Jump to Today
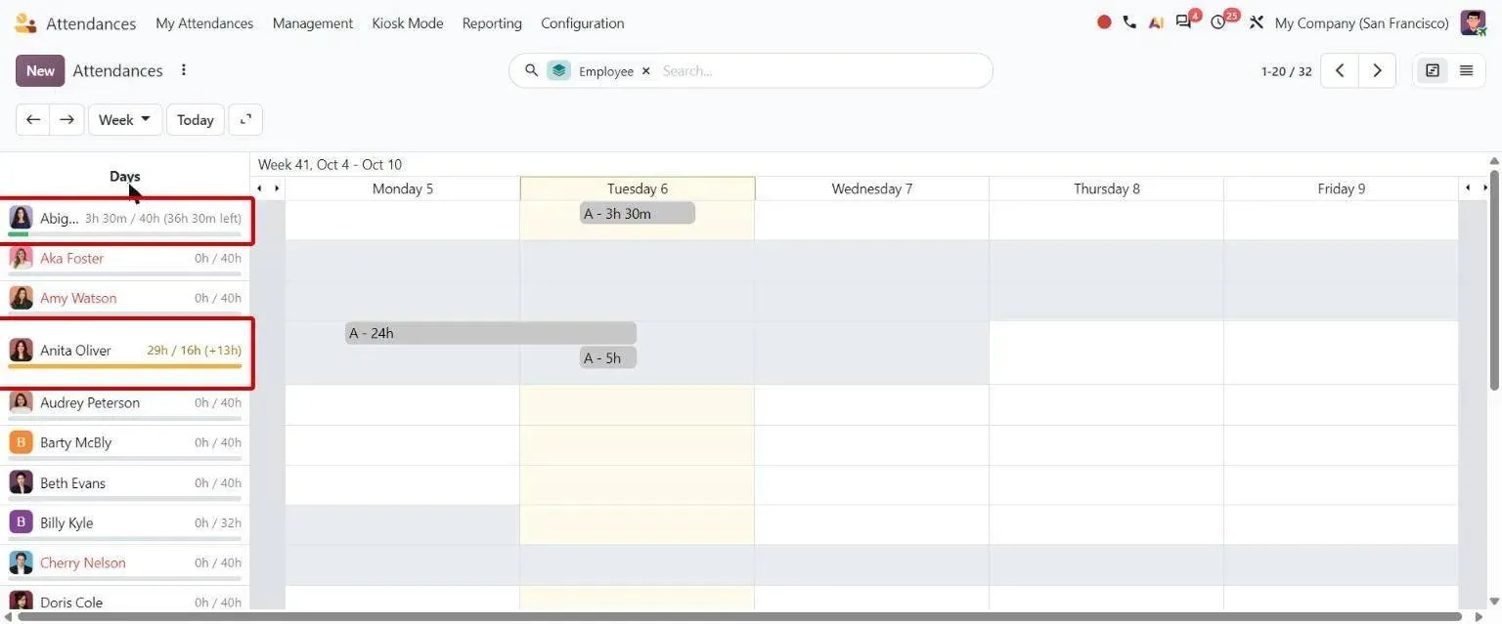The image size is (1502, 624). click(196, 119)
